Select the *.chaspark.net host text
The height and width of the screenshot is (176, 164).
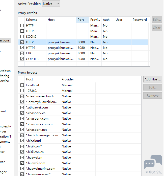tap(36, 130)
